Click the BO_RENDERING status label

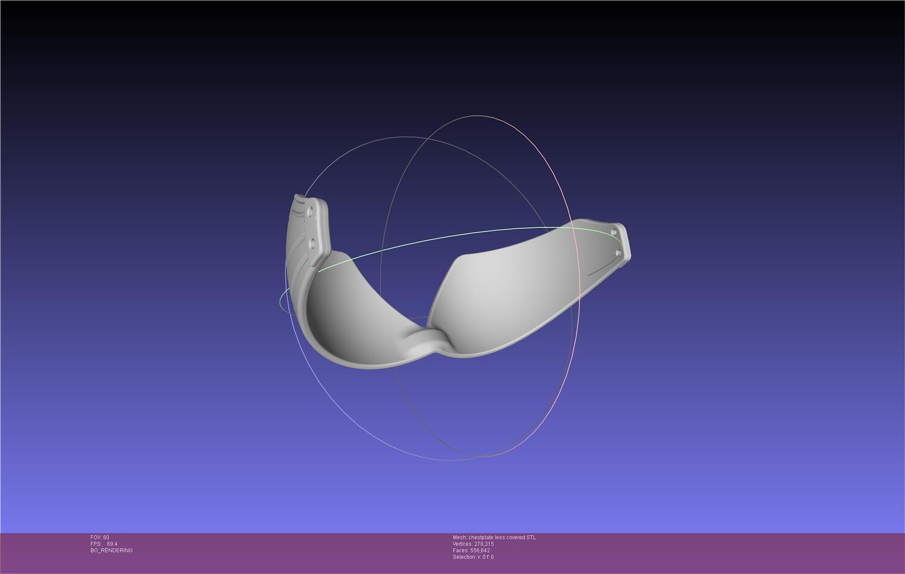point(111,550)
